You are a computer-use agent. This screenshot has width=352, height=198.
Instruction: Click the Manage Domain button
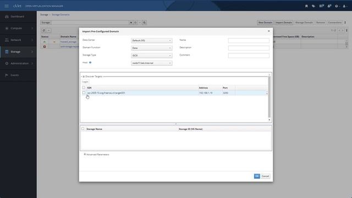(304, 23)
